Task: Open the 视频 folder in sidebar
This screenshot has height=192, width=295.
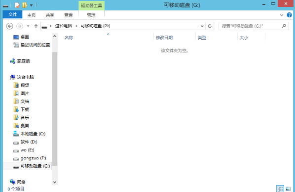Action: 25,85
